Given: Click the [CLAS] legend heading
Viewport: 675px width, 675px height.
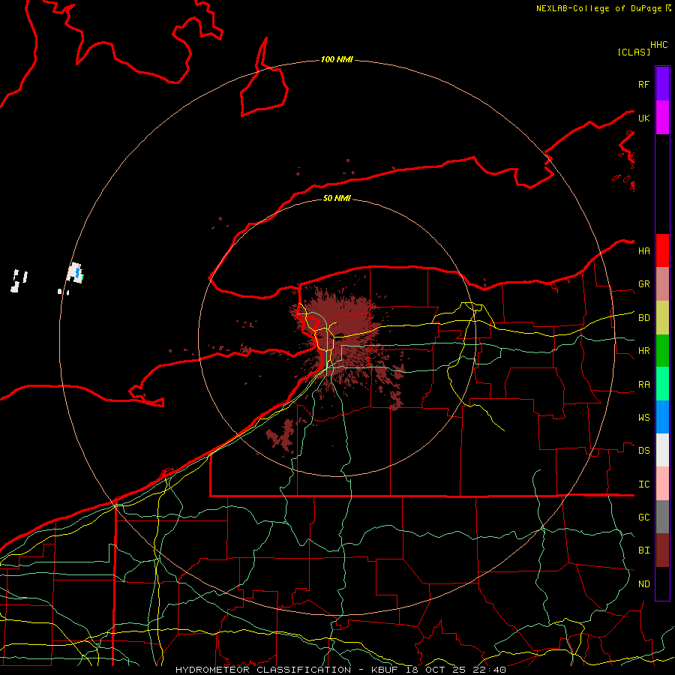Looking at the screenshot, I should (x=634, y=52).
